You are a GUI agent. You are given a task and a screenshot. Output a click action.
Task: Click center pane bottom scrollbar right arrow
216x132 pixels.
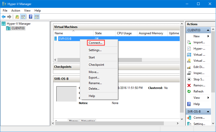[x=178, y=123]
